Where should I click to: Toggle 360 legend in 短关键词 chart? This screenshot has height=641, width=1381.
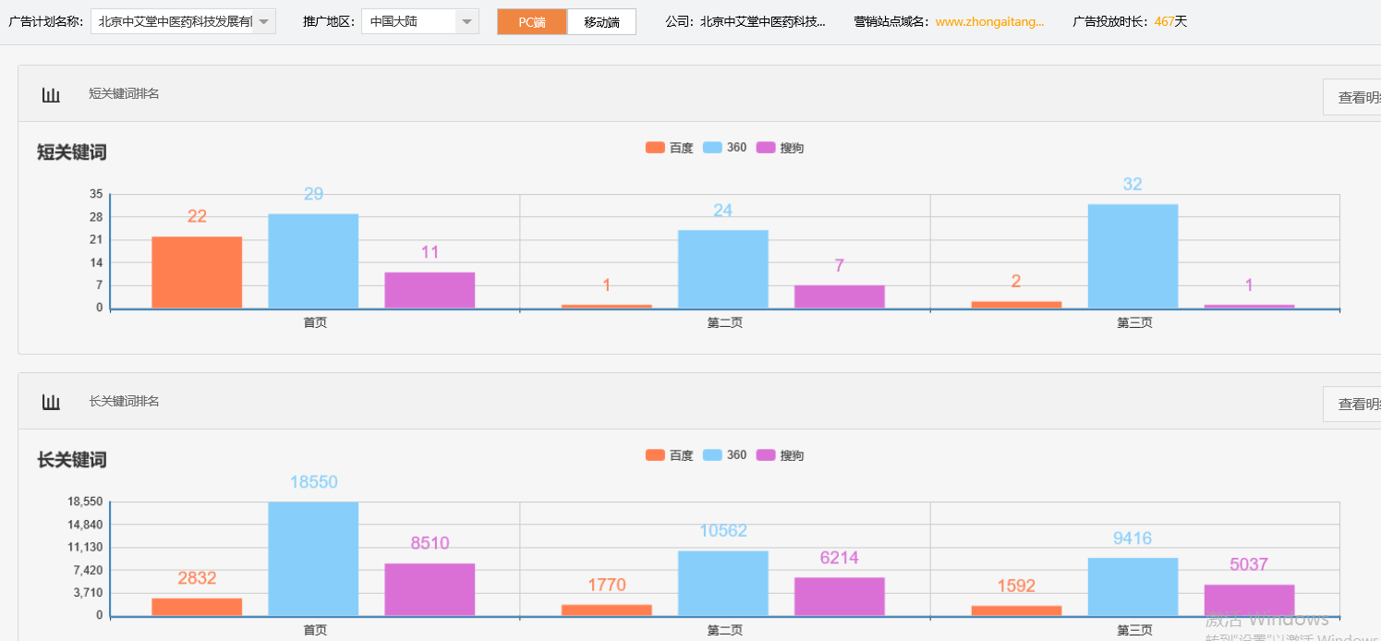pyautogui.click(x=725, y=148)
